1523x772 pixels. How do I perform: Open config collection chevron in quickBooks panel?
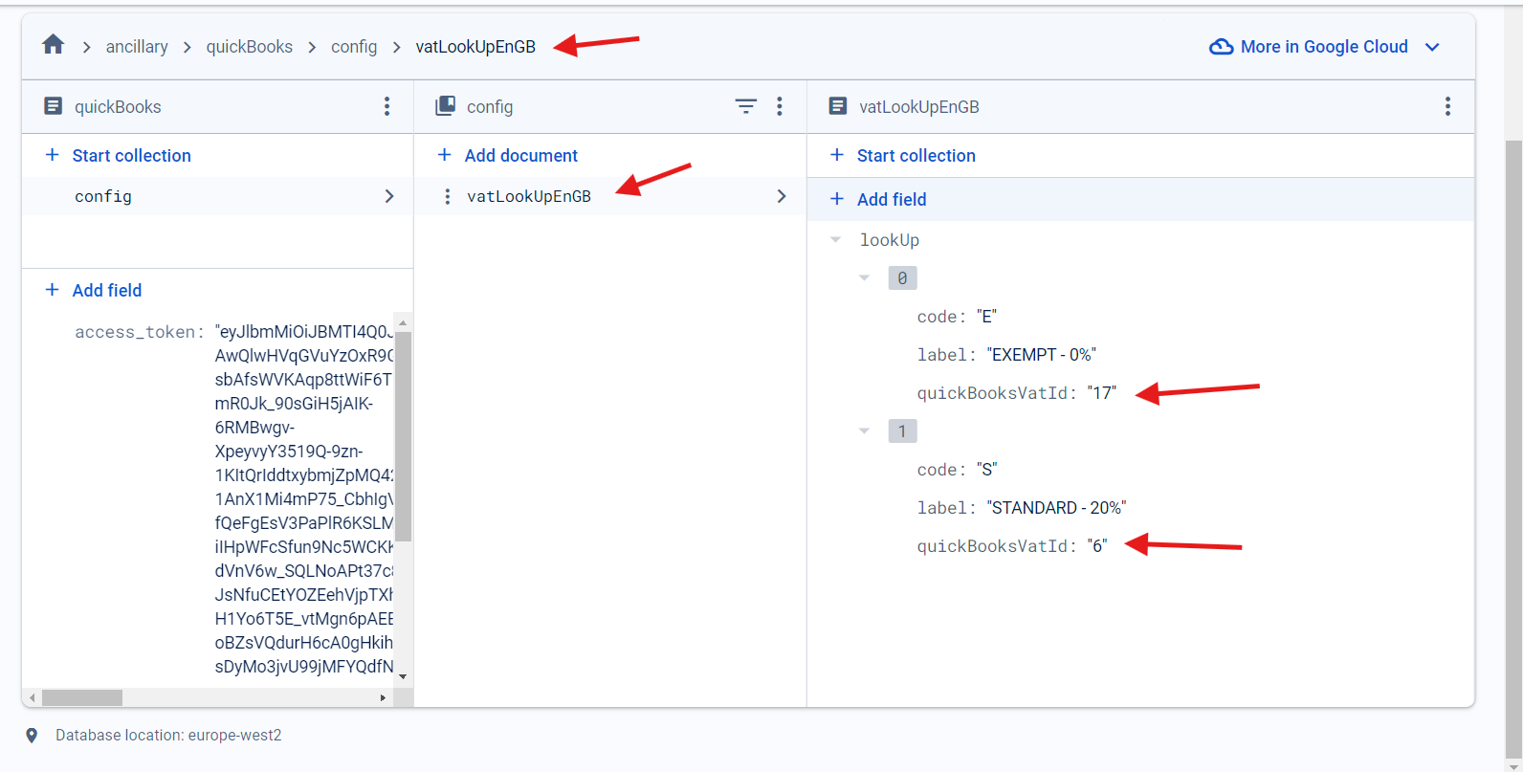pos(389,196)
